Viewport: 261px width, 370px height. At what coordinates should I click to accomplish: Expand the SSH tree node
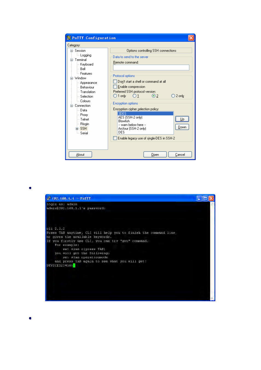(77, 129)
